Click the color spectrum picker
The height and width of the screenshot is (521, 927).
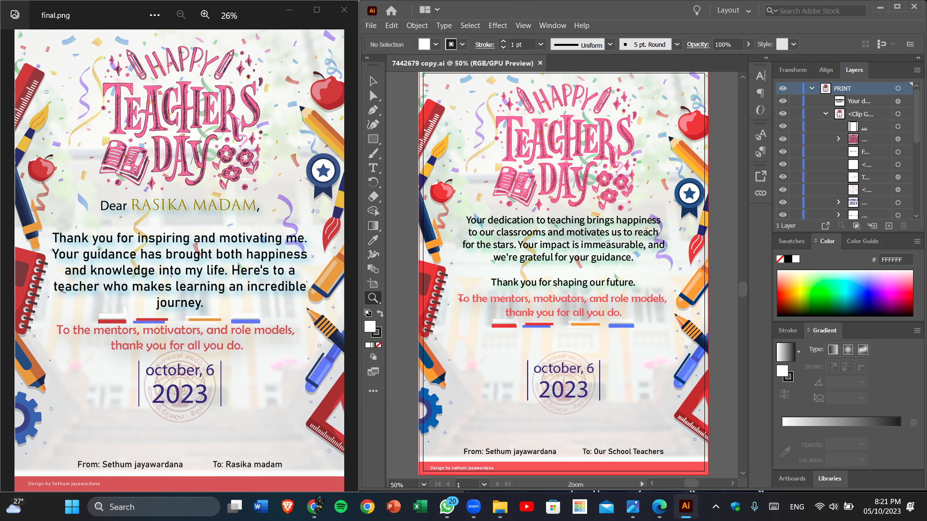click(844, 293)
